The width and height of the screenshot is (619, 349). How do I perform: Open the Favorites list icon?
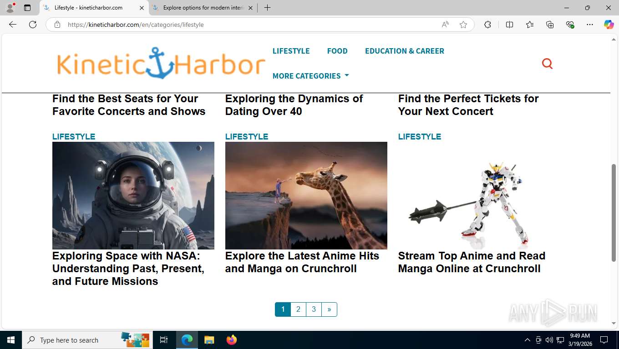[x=530, y=25]
